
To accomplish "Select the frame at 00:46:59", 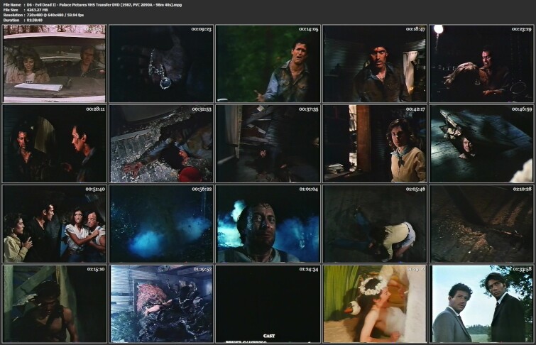I will (481, 143).
